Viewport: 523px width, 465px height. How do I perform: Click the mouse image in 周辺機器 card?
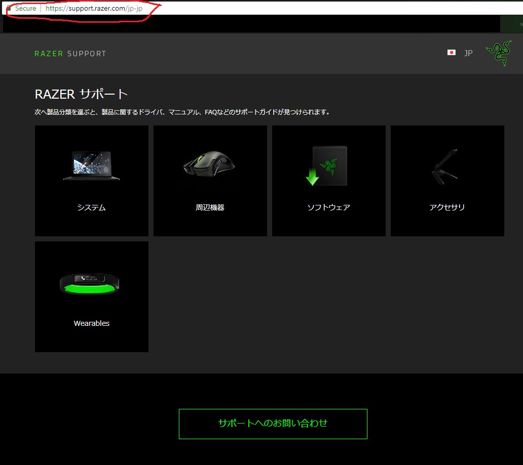click(209, 163)
